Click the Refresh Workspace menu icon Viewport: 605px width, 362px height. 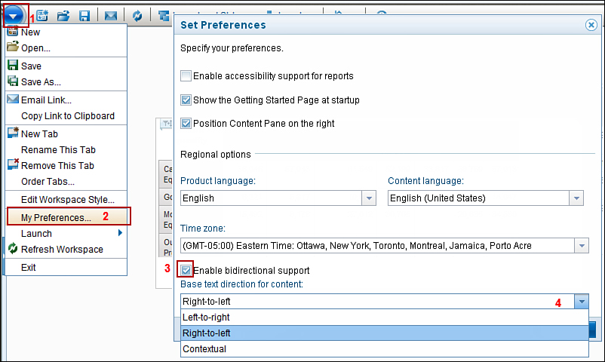click(13, 249)
